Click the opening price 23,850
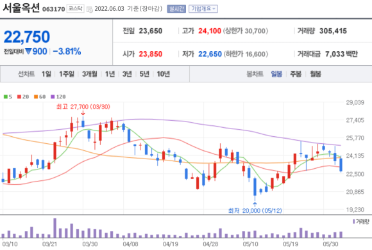Viewport: 372px width, 250px height. 151,54
